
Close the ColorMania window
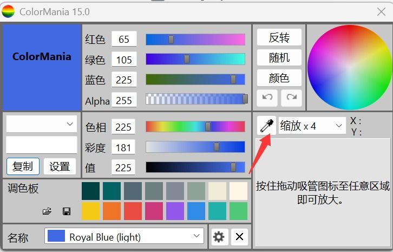(381, 11)
